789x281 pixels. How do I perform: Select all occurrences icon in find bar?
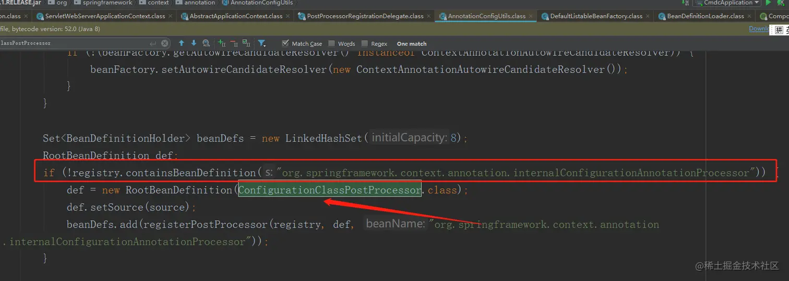(x=246, y=44)
